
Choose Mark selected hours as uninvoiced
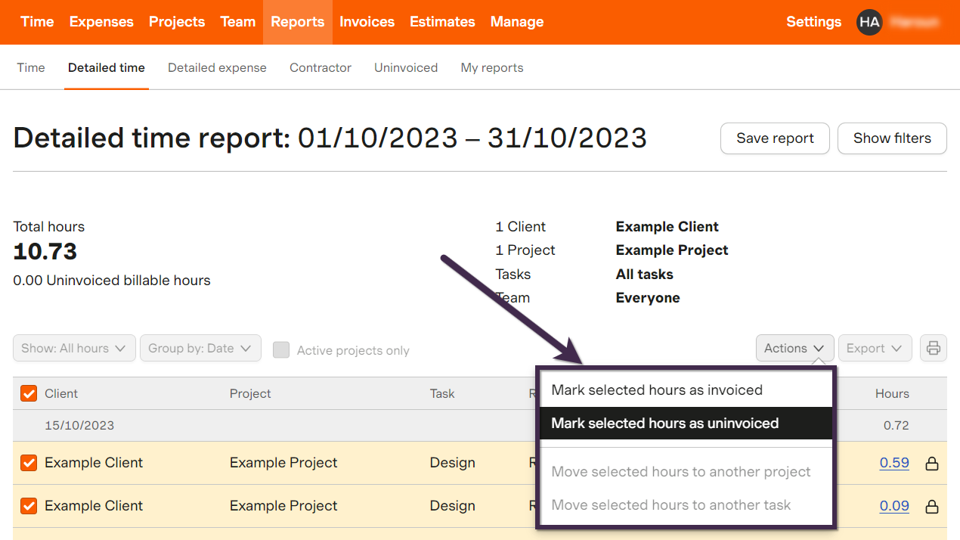point(664,424)
